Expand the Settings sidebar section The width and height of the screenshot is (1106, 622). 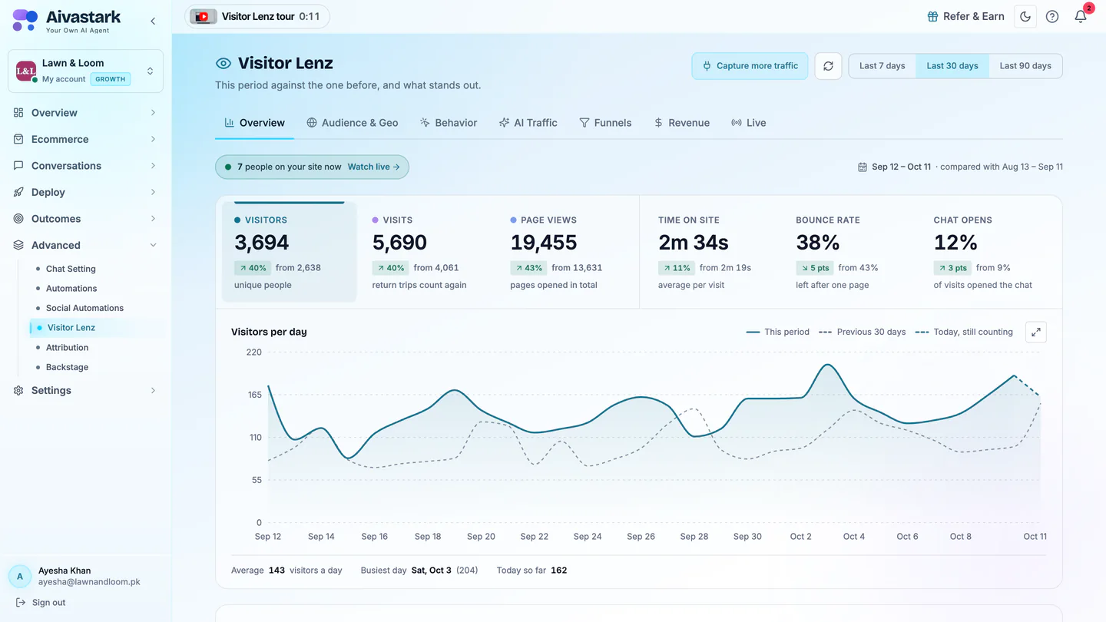[85, 390]
